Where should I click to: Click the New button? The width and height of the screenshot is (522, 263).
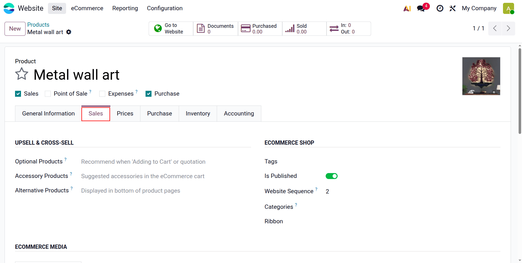15,29
